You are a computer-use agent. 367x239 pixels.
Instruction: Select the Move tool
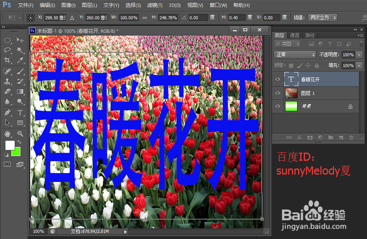pos(20,40)
